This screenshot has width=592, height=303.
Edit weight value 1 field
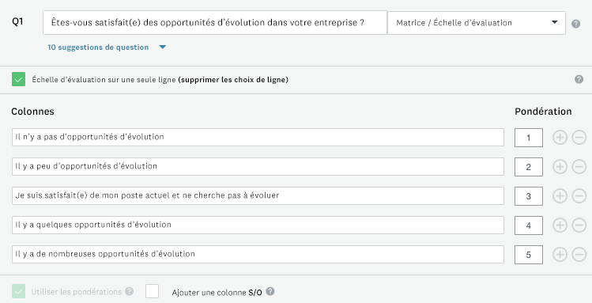[529, 138]
